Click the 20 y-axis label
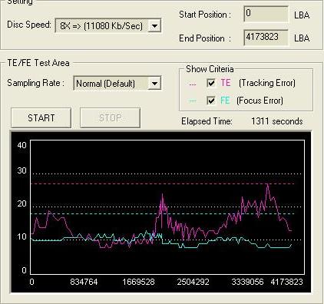 coord(21,203)
